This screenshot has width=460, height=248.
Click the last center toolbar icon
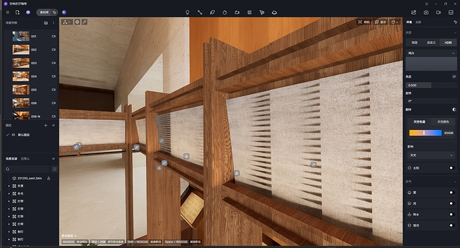pos(274,12)
